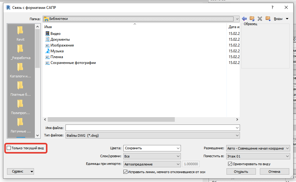Expand the Имя файла dropdown arrow
Viewport: 296px width, 182px height.
click(x=237, y=128)
